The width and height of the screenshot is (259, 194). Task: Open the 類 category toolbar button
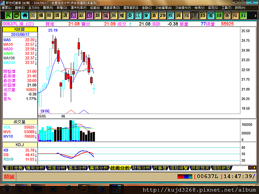tap(98, 16)
